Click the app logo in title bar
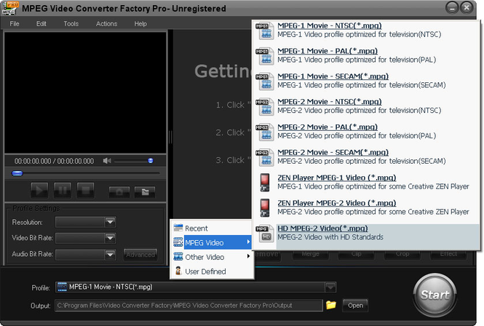The height and width of the screenshot is (326, 484). [x=10, y=8]
